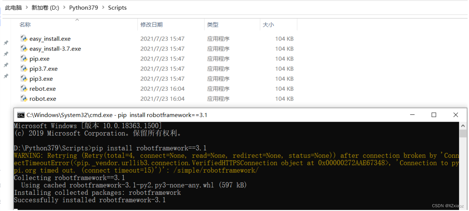Click the pip3.7.exe file icon
The image size is (469, 211).
click(24, 68)
